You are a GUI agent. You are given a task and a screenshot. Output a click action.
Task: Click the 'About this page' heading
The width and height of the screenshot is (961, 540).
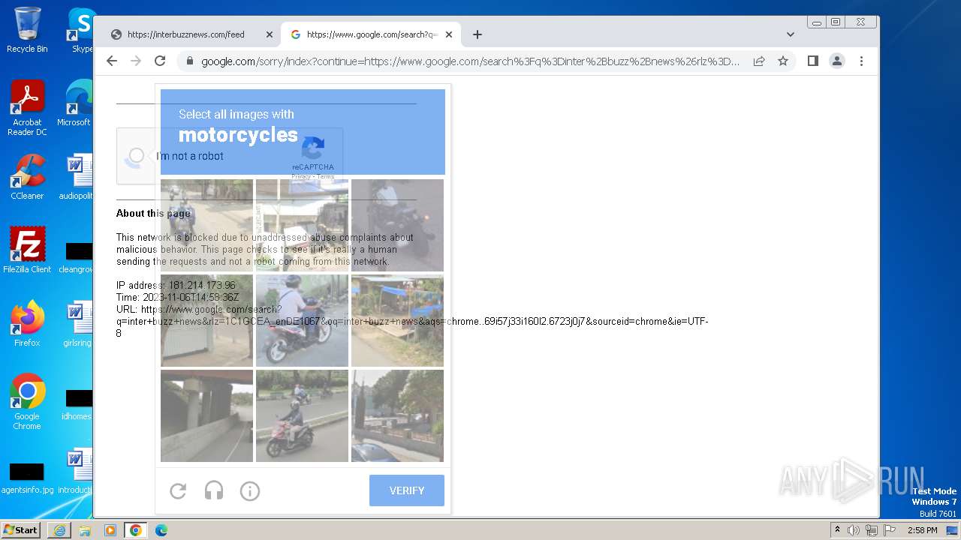click(153, 213)
